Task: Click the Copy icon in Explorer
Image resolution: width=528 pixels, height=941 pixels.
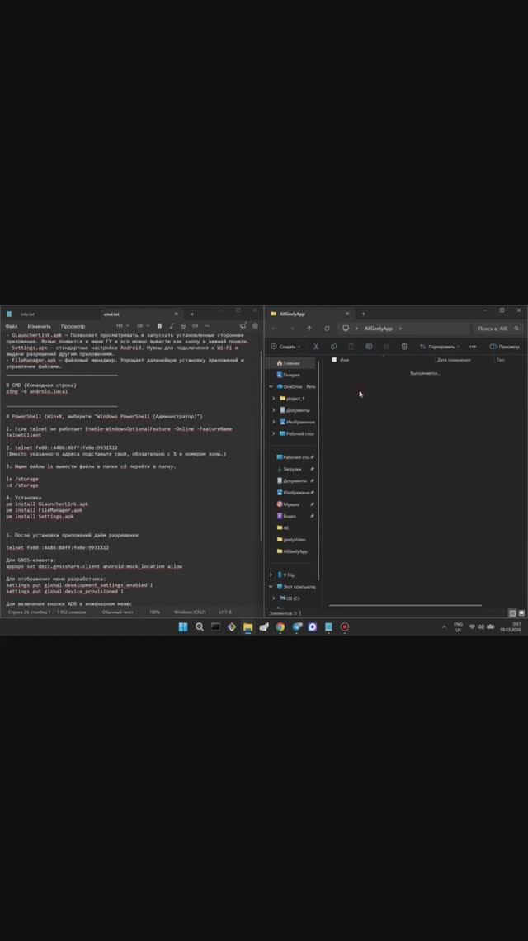Action: click(x=333, y=347)
